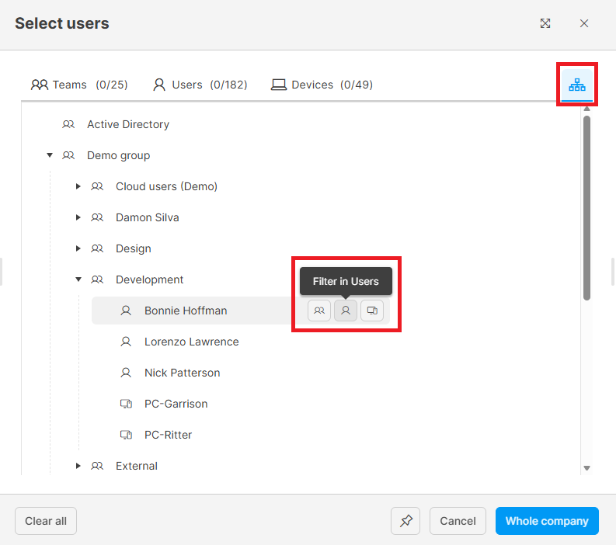
Task: Click Filter in Teams icon on Bonnie Hoffman
Action: (x=318, y=311)
